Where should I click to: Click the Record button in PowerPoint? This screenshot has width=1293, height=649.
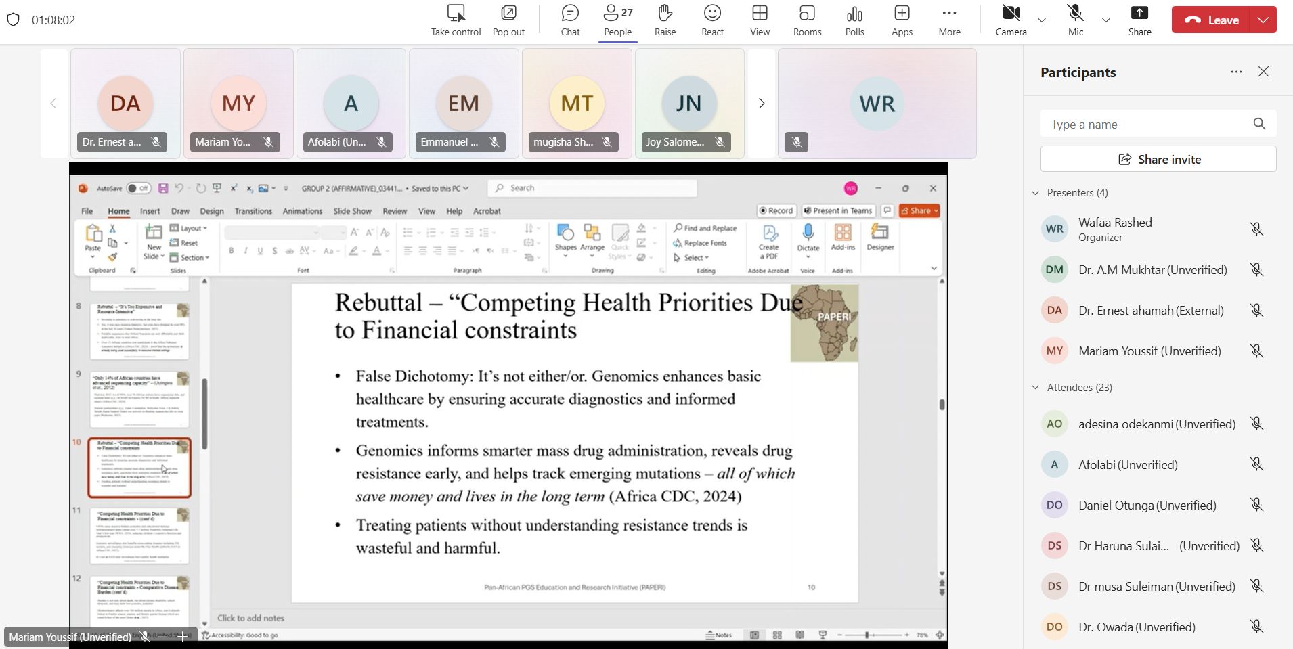[x=776, y=210]
